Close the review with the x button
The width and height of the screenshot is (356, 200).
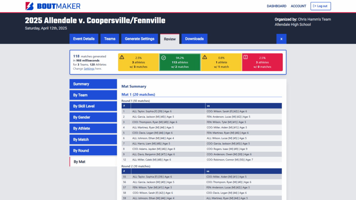tap(281, 39)
